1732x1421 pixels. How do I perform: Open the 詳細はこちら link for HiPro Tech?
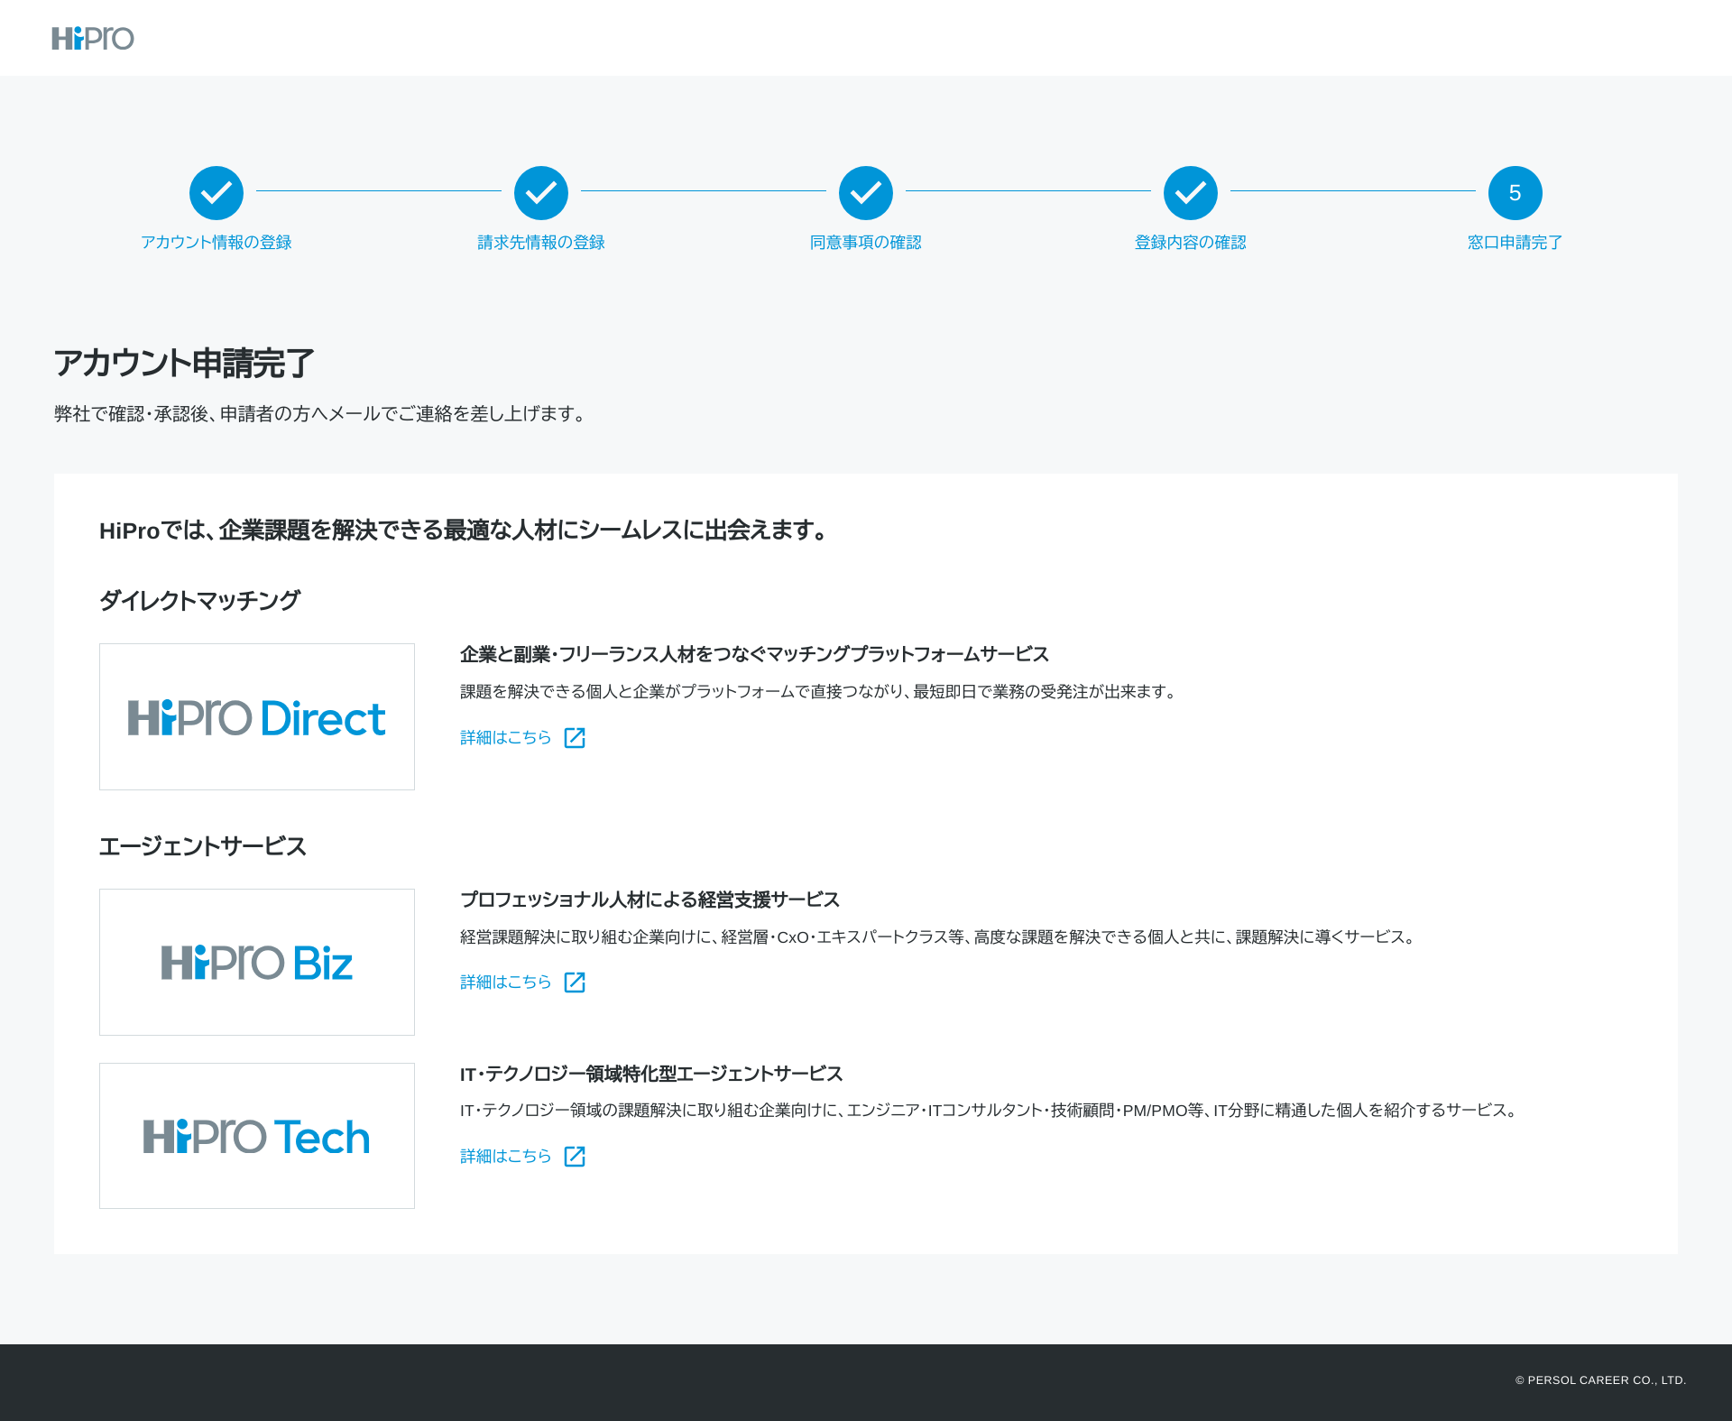point(503,1156)
